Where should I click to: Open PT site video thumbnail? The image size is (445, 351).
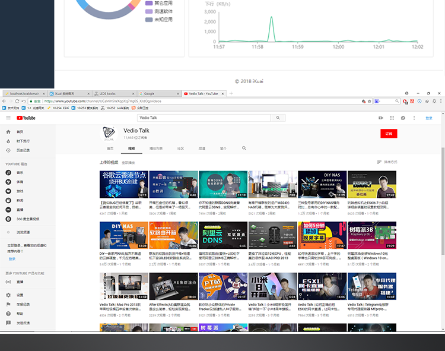pyautogui.click(x=223, y=286)
